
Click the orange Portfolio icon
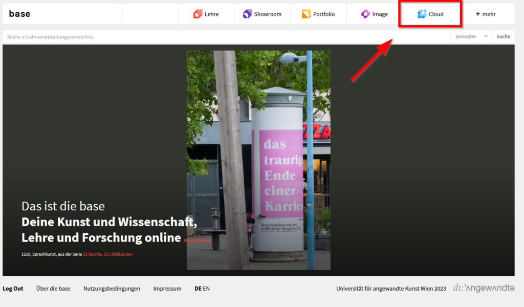pos(306,14)
